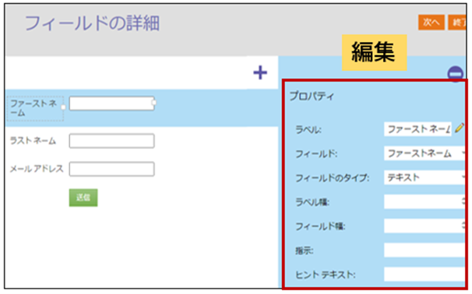This screenshot has height=294, width=472.
Task: Click the 終了 button
Action: (x=457, y=23)
